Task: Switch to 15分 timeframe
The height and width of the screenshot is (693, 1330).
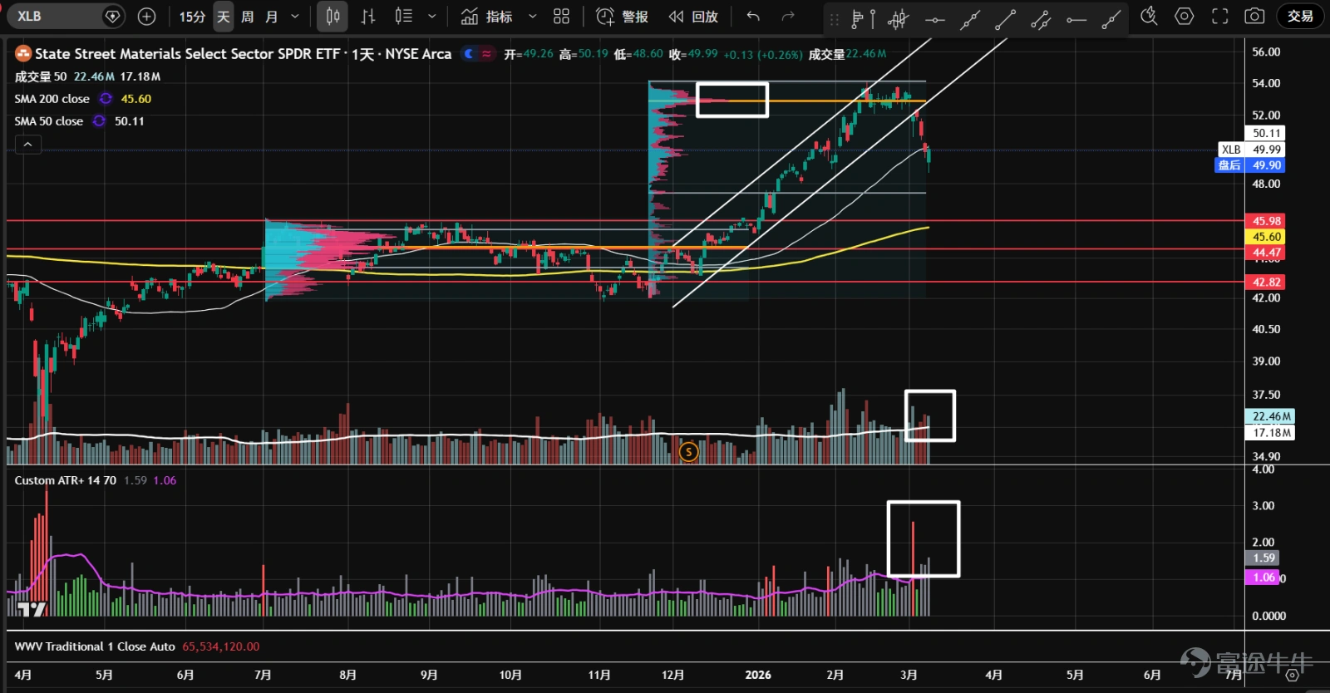Action: pos(192,16)
